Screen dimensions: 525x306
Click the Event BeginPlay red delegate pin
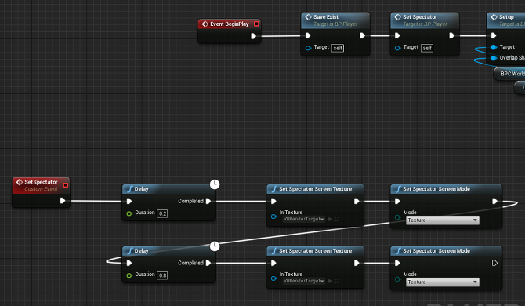coord(256,24)
